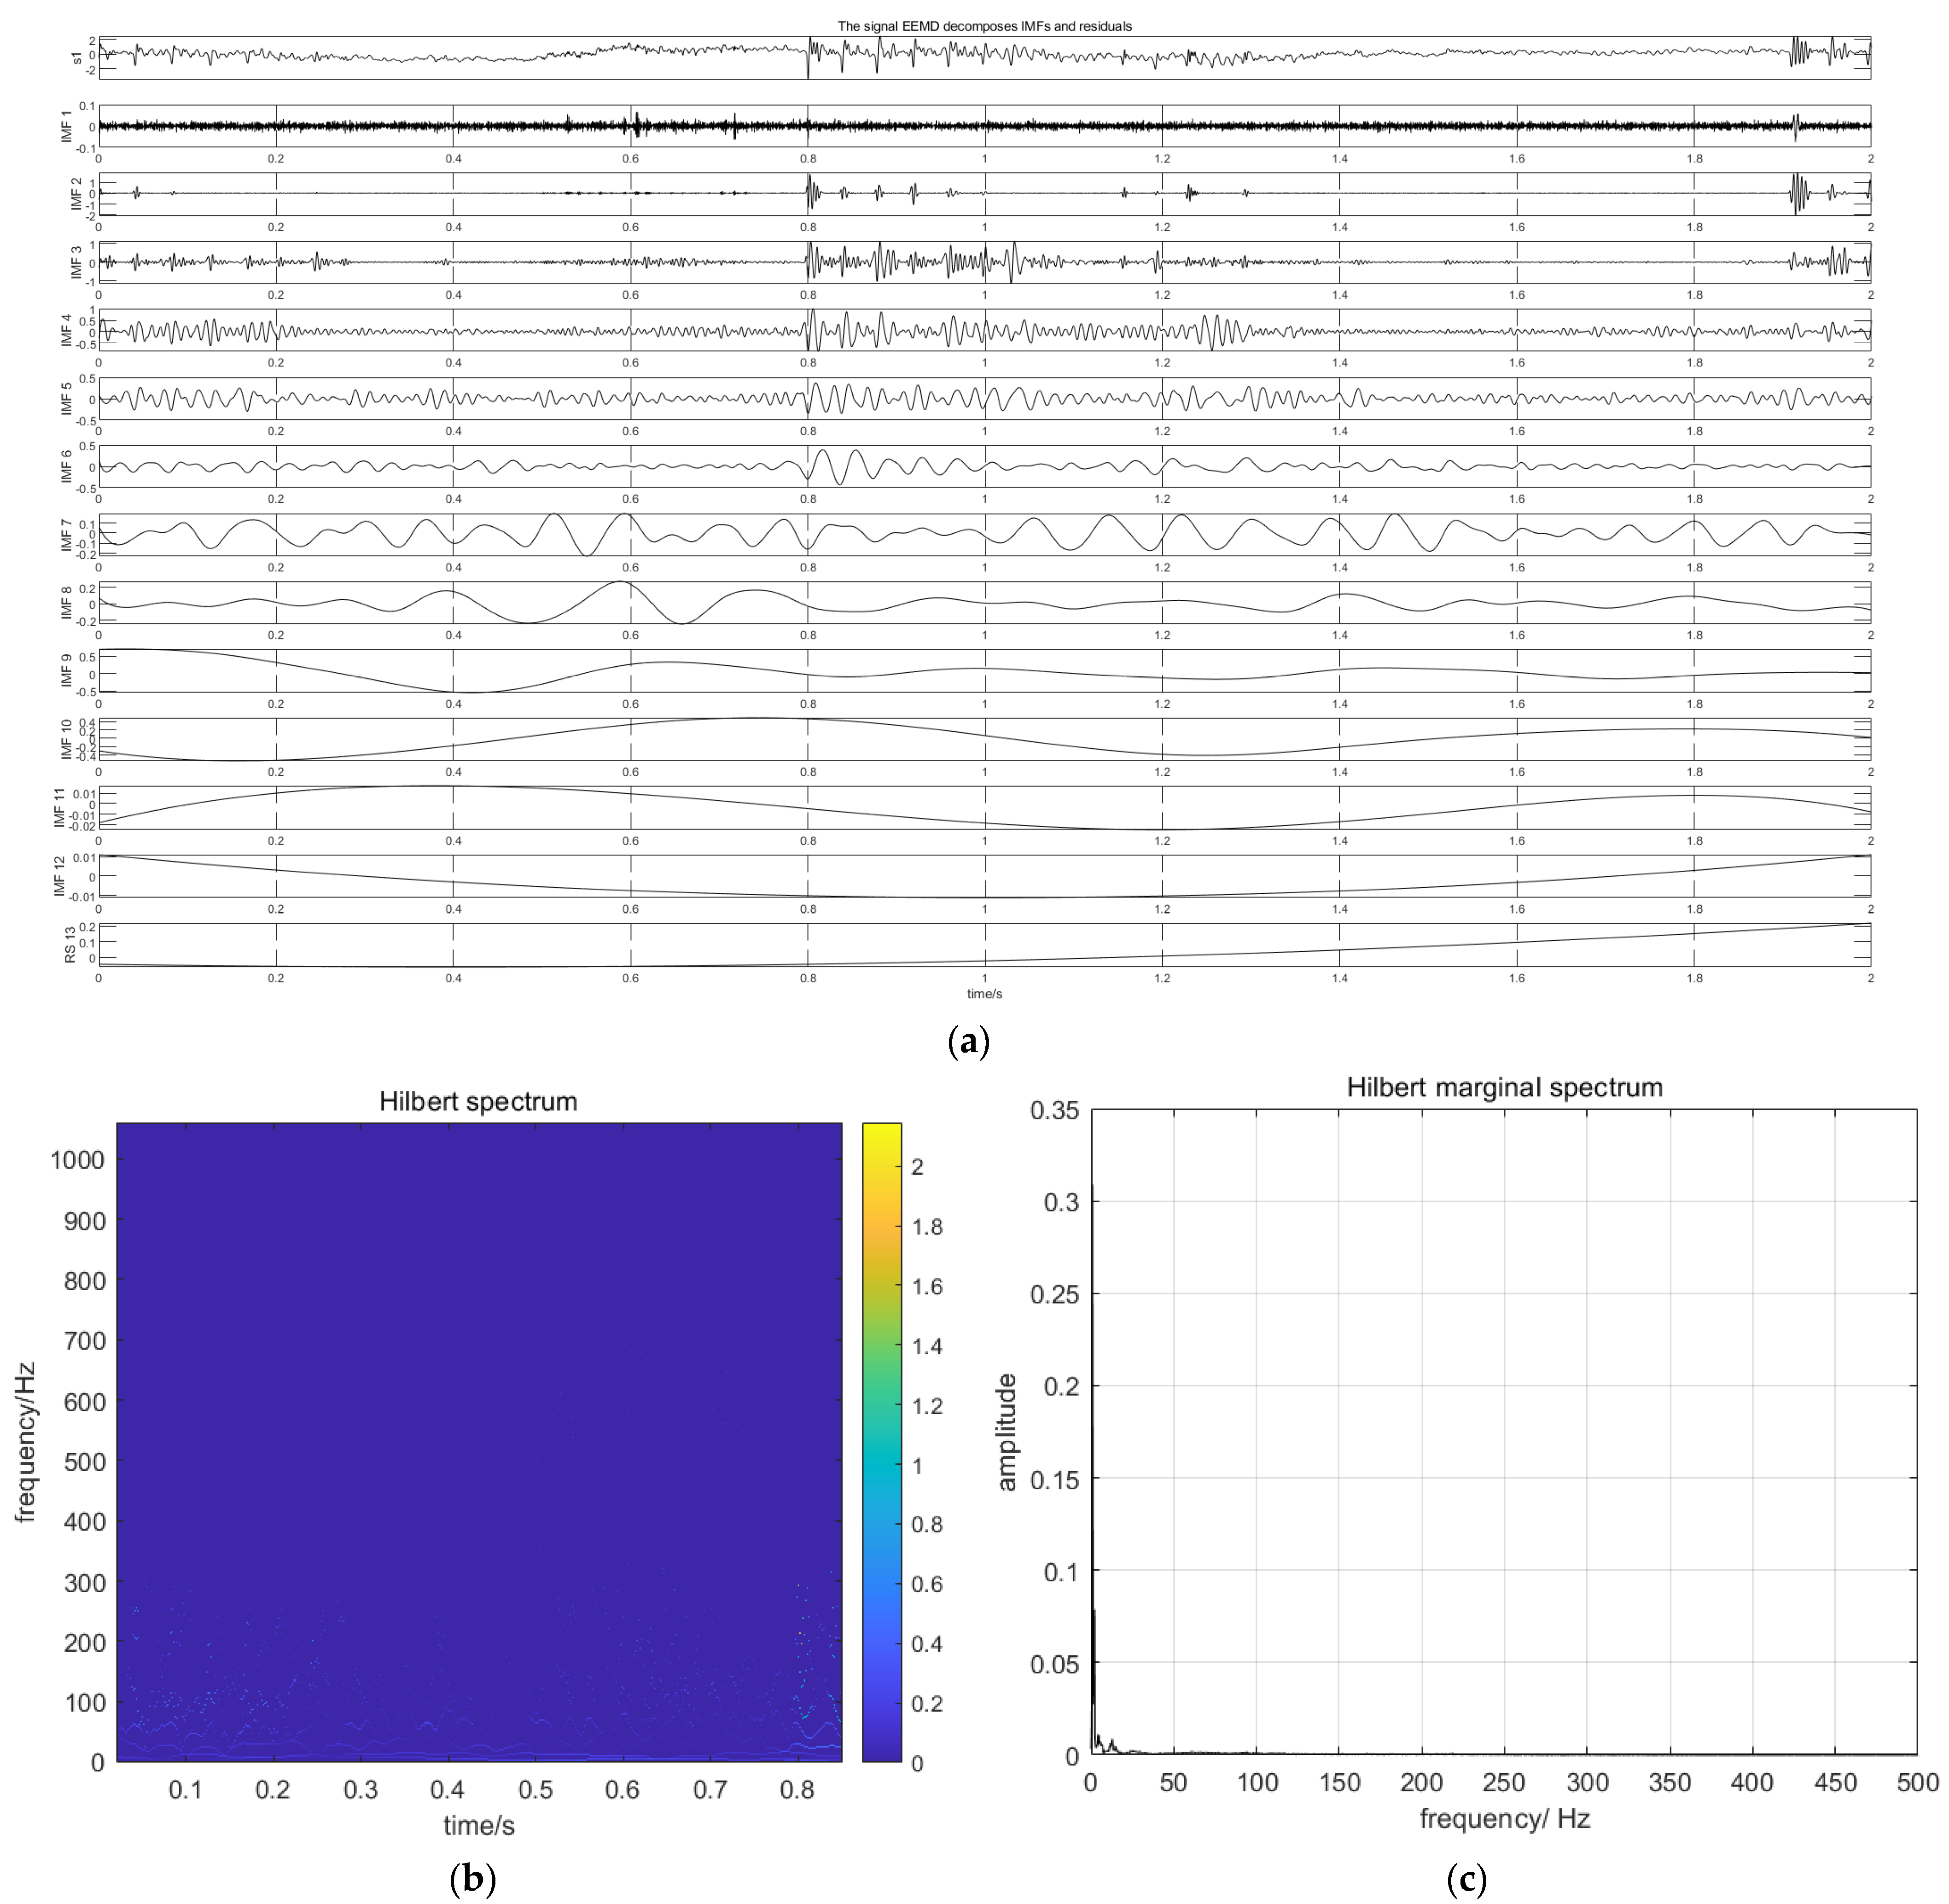
Task: Click the colorbar at value 2
Action: [x=882, y=1166]
